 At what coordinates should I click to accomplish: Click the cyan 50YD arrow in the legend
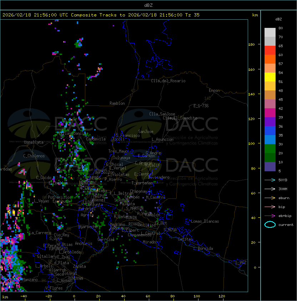click(270, 180)
